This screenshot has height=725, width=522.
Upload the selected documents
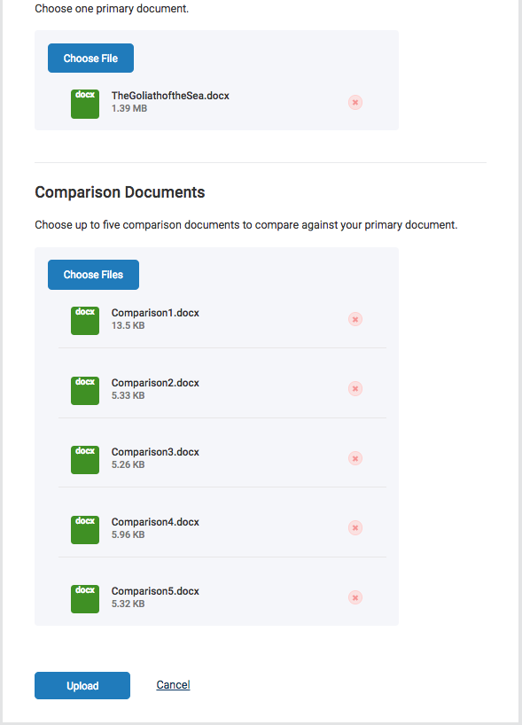click(x=82, y=685)
